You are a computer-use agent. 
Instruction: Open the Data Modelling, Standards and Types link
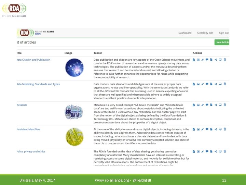pyautogui.click(x=38, y=84)
